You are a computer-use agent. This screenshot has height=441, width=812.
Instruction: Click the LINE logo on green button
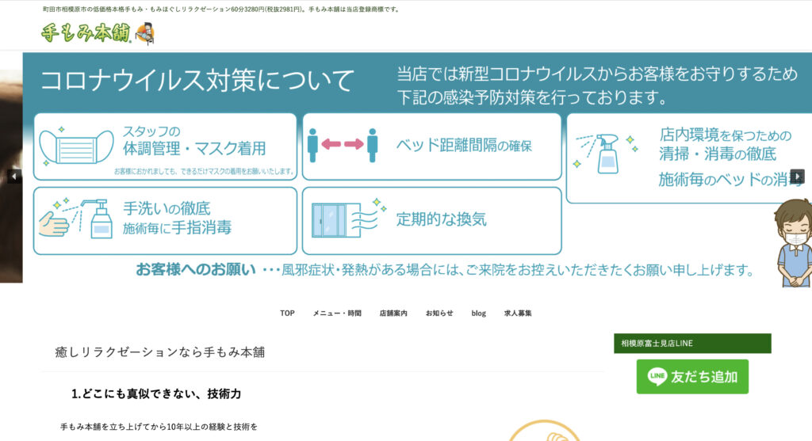(x=657, y=377)
